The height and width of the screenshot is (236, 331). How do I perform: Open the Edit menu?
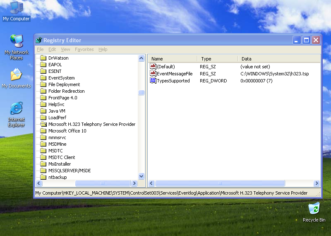[x=52, y=49]
